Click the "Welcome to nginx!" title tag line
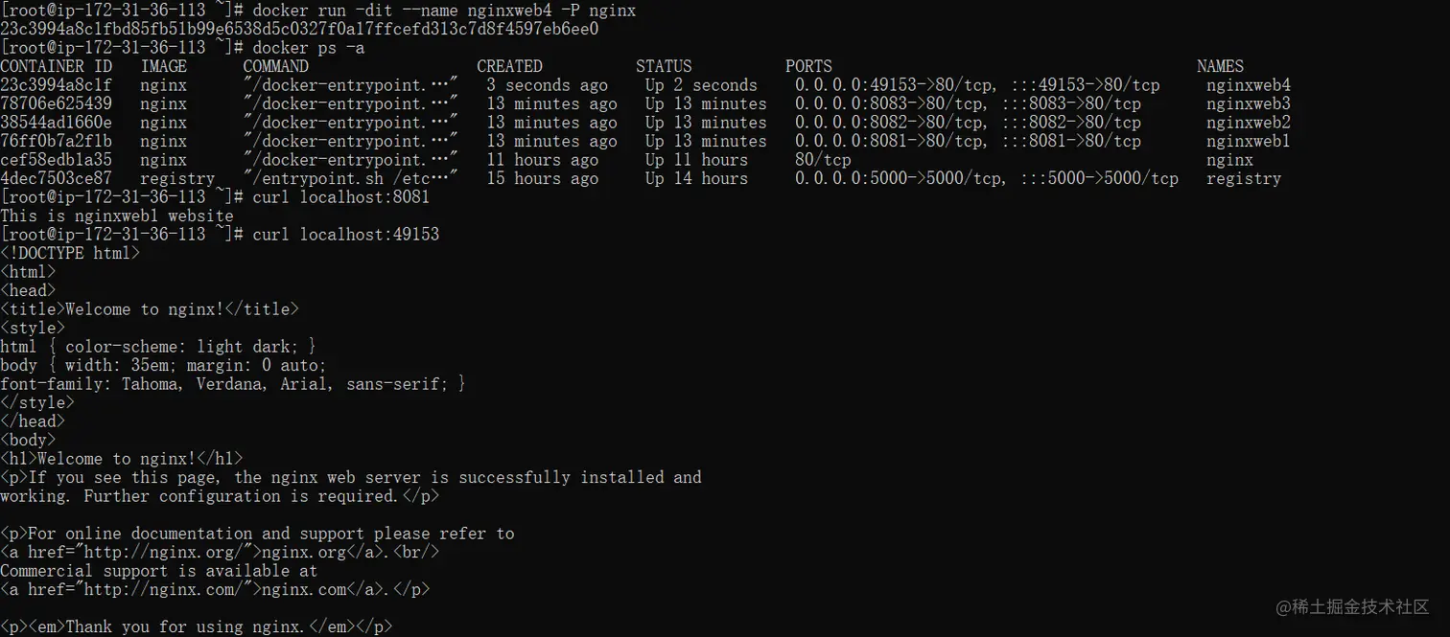 click(x=150, y=309)
